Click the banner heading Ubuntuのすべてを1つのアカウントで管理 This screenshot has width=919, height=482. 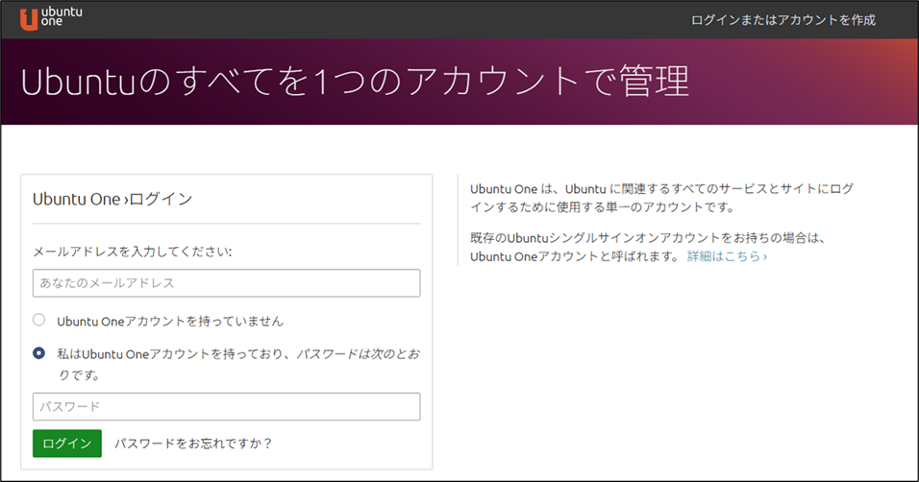pos(355,82)
